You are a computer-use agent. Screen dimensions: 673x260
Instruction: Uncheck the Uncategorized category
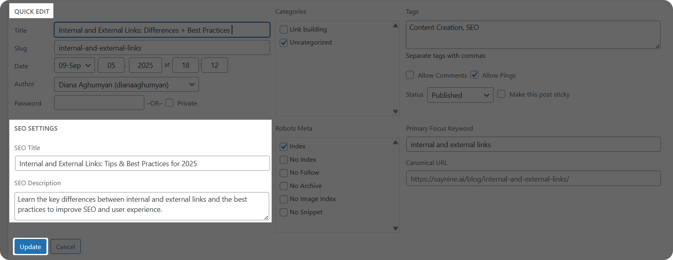point(284,42)
